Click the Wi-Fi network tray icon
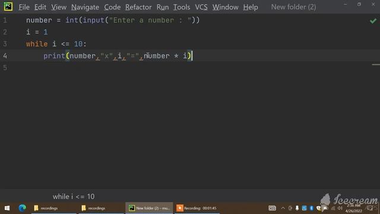Screen dimensions: 380x214 point(333,208)
